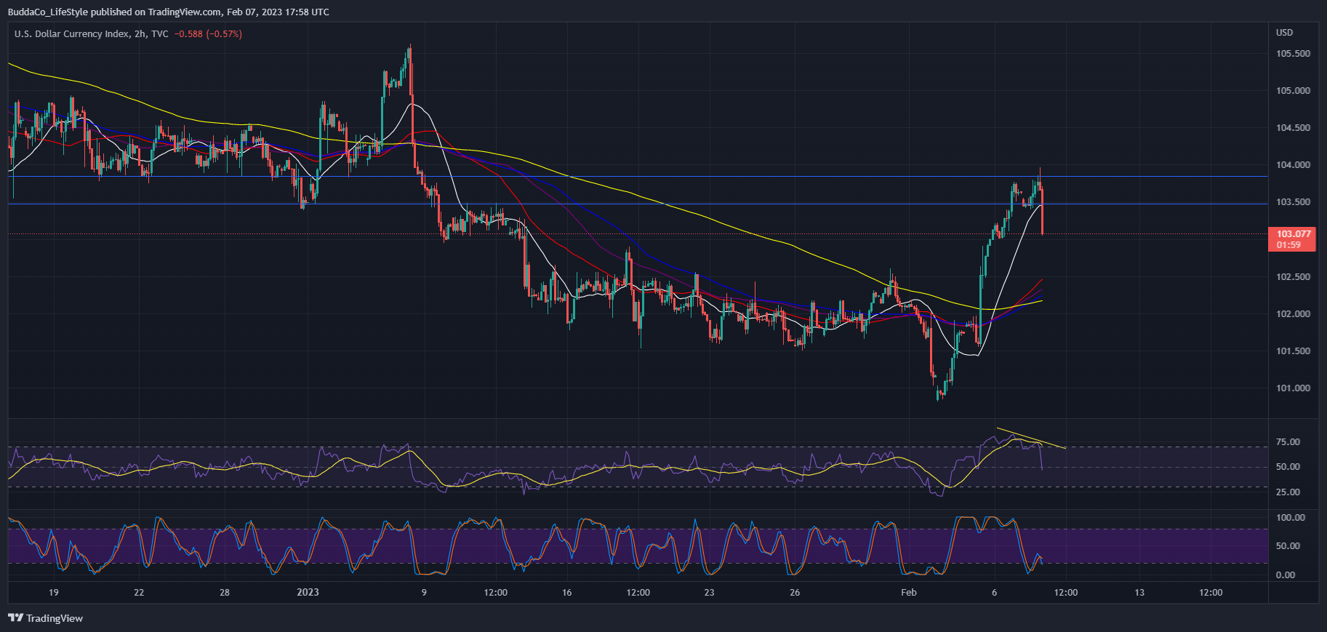This screenshot has width=1327, height=632.
Task: Click the 105.000 price axis label
Action: 1294,91
